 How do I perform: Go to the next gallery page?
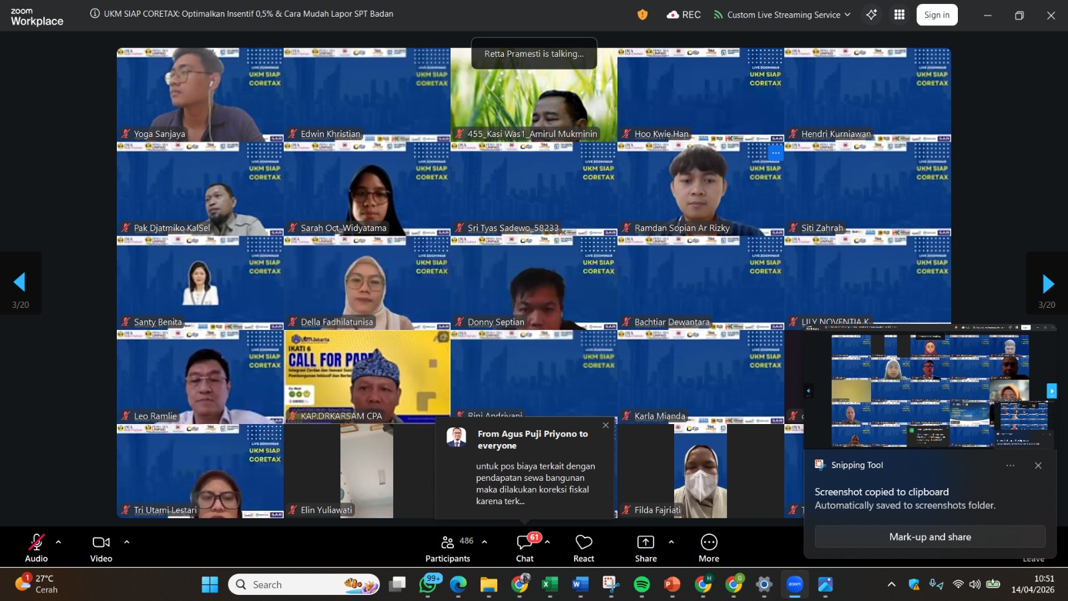(1048, 284)
